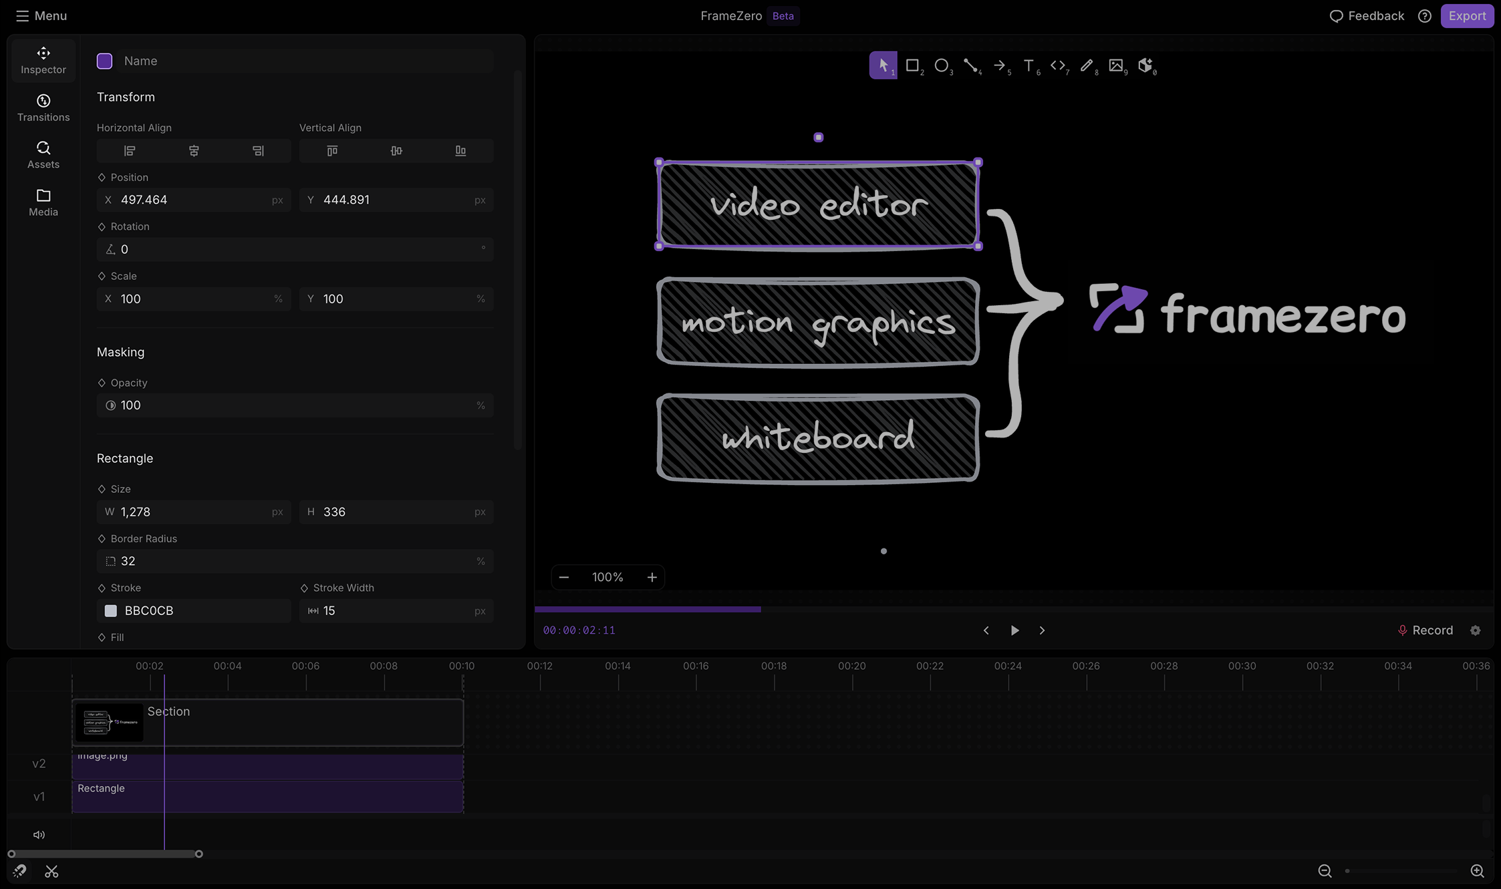Select the Pencil drawing tool
This screenshot has width=1501, height=889.
coord(1087,65)
